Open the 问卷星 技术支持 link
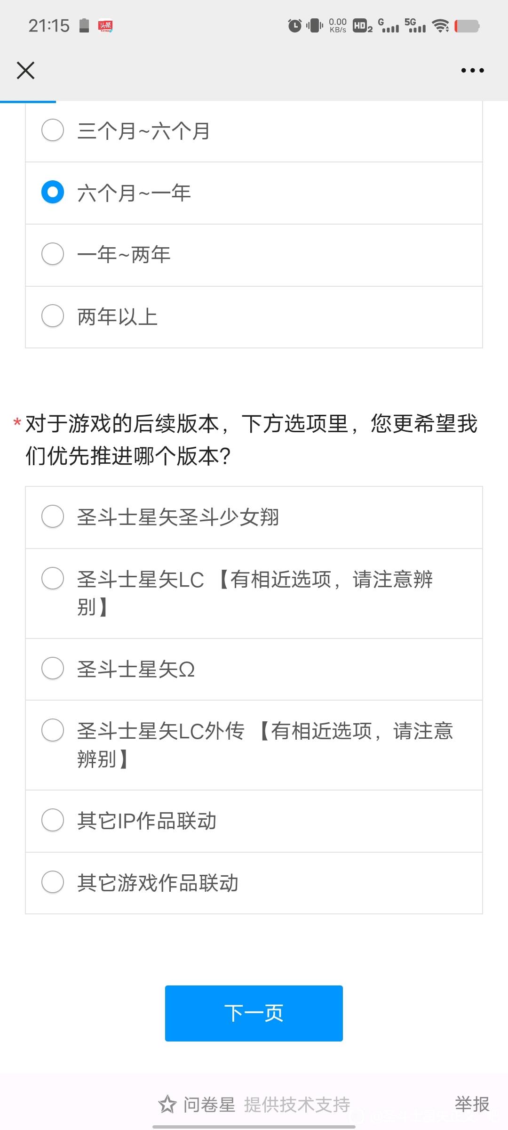Viewport: 508px width, 1130px height. pyautogui.click(x=267, y=1104)
